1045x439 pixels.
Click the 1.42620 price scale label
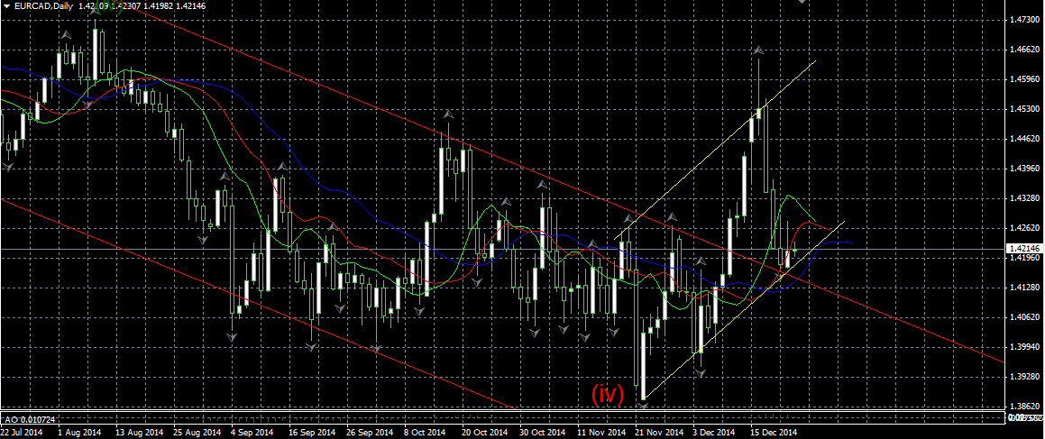1023,228
